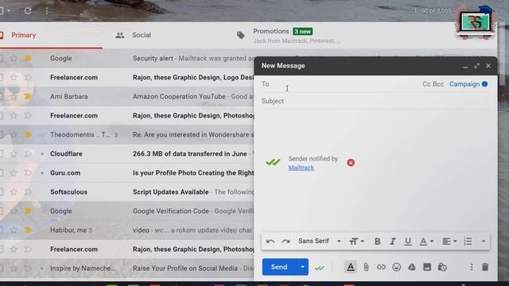Open compose More options menu
This screenshot has height=286, width=509.
click(x=472, y=267)
